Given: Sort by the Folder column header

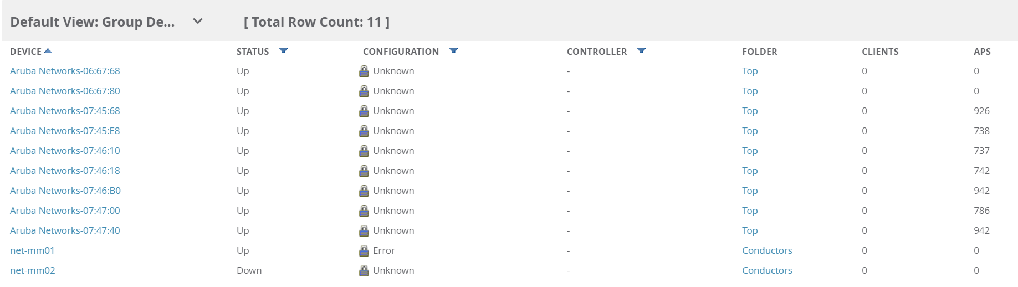Looking at the screenshot, I should pos(759,52).
